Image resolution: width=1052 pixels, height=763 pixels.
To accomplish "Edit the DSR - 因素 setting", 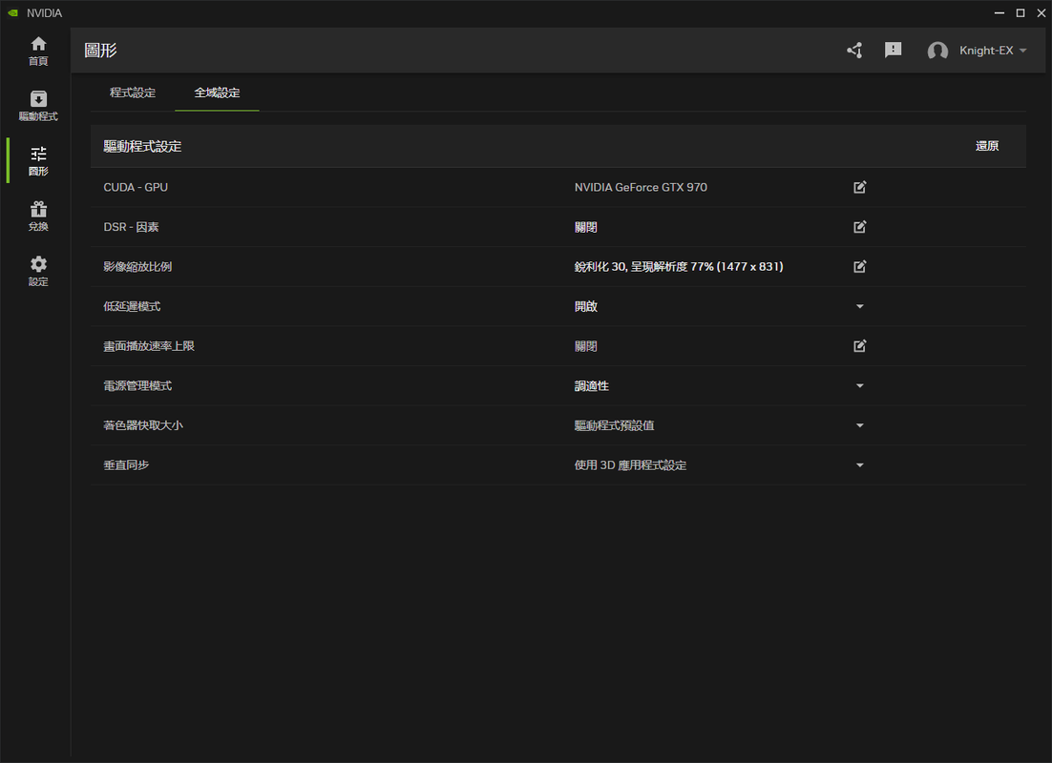I will coord(859,227).
